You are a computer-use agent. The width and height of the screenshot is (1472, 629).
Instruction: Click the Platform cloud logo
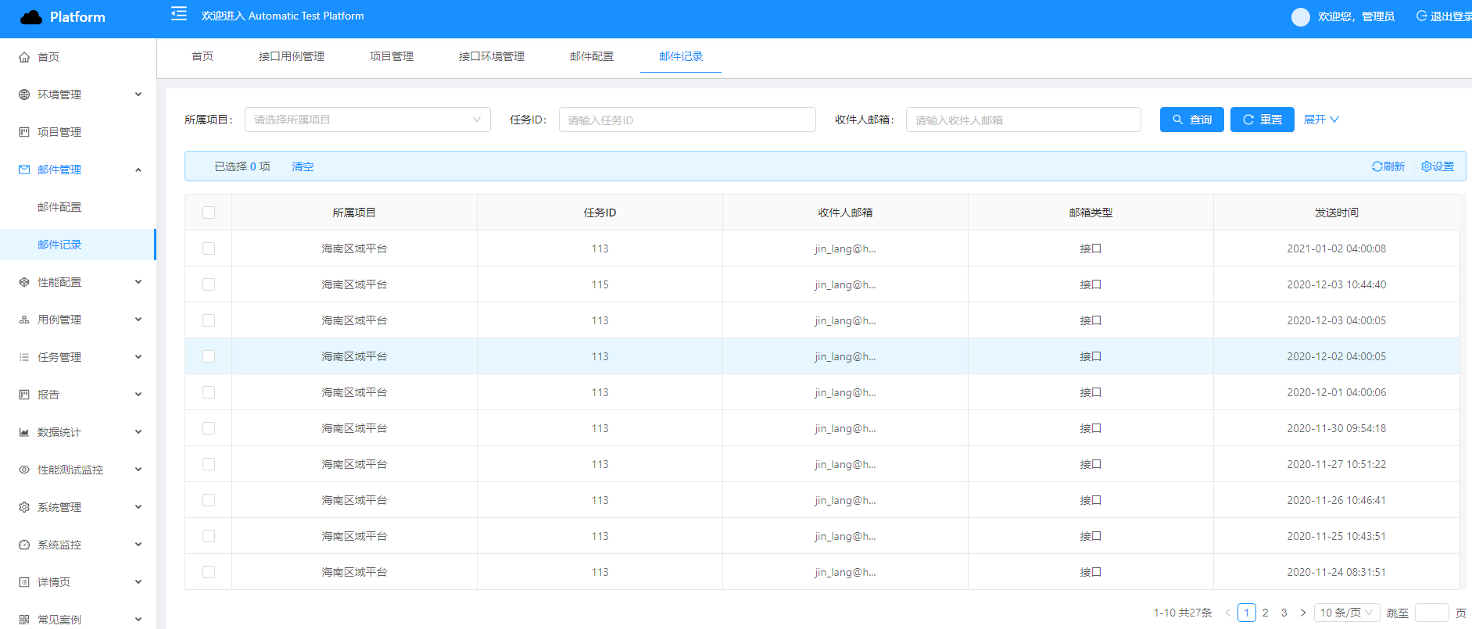(x=31, y=17)
